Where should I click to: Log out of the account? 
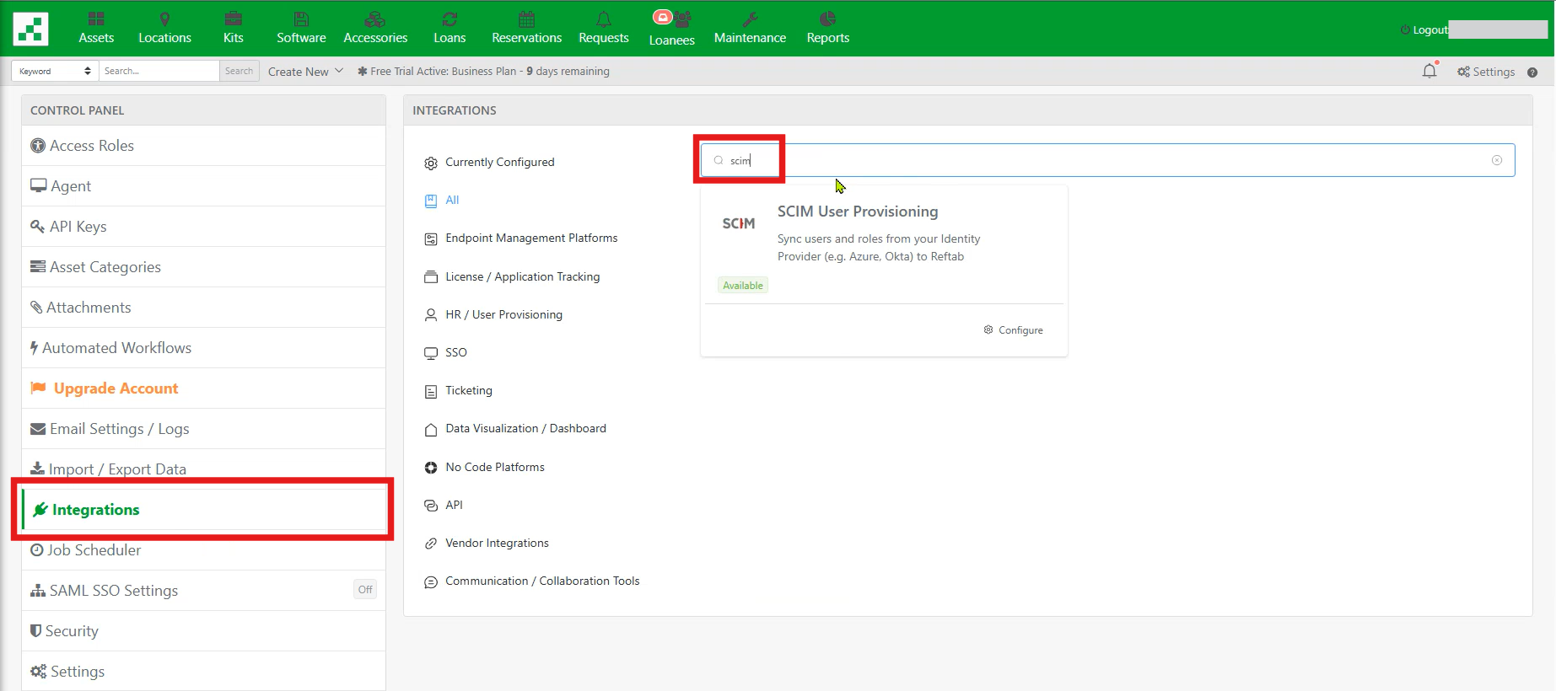[1424, 29]
